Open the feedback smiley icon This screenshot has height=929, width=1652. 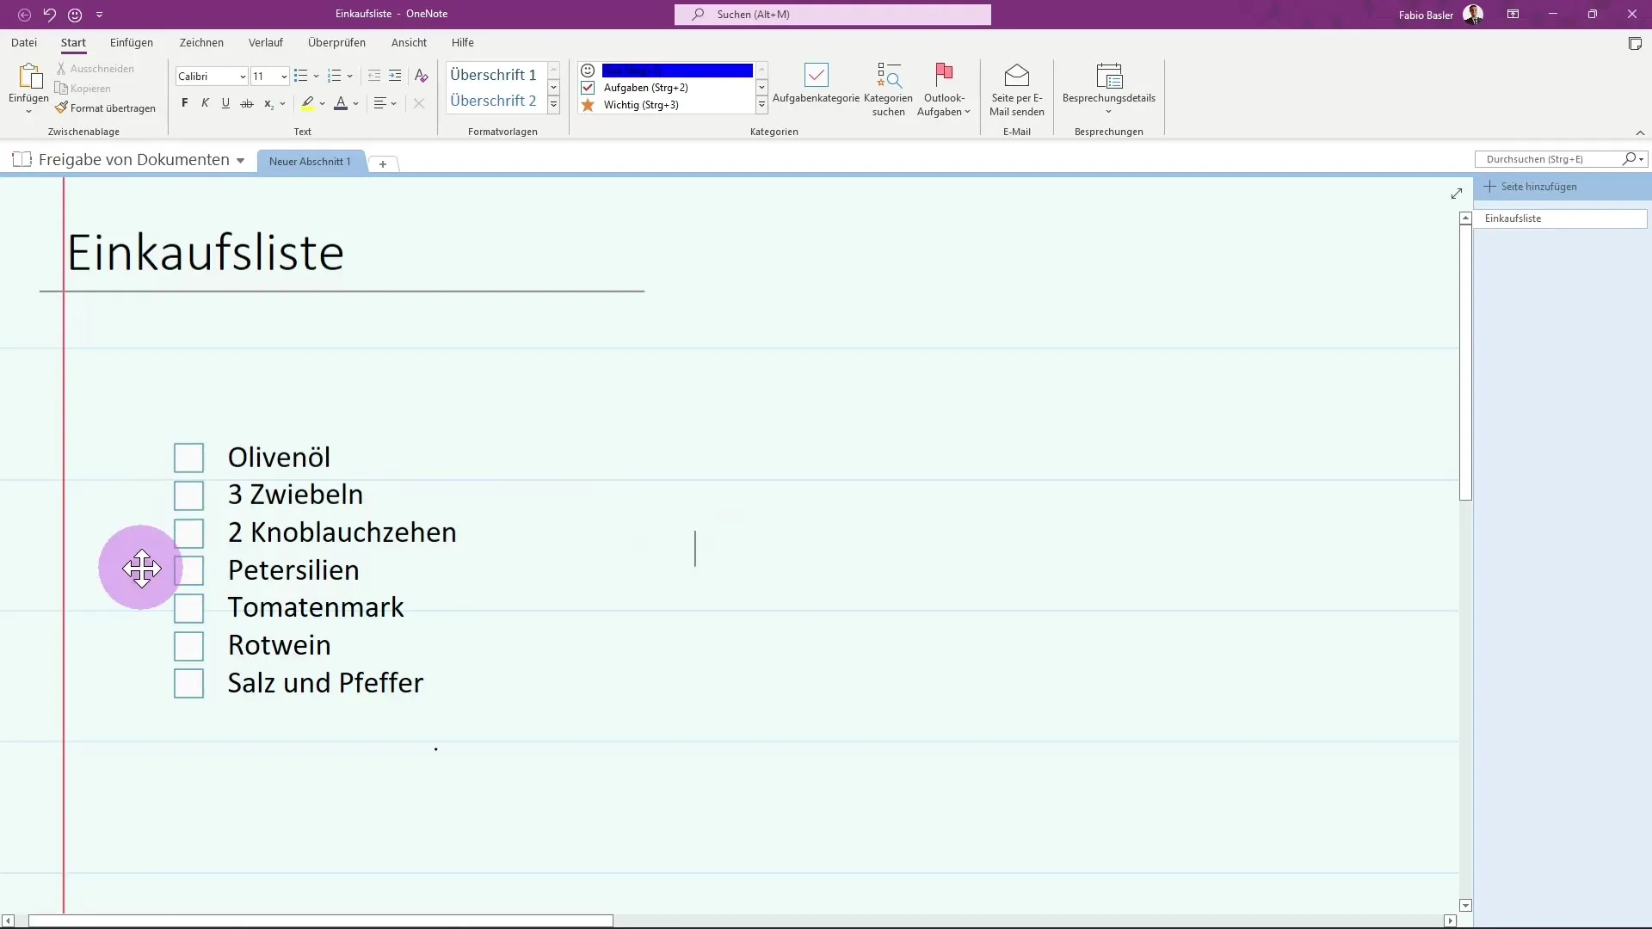pos(75,15)
